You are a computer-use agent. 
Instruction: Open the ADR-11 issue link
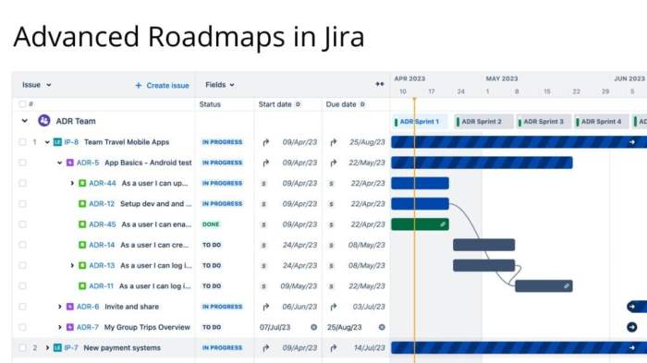(101, 285)
